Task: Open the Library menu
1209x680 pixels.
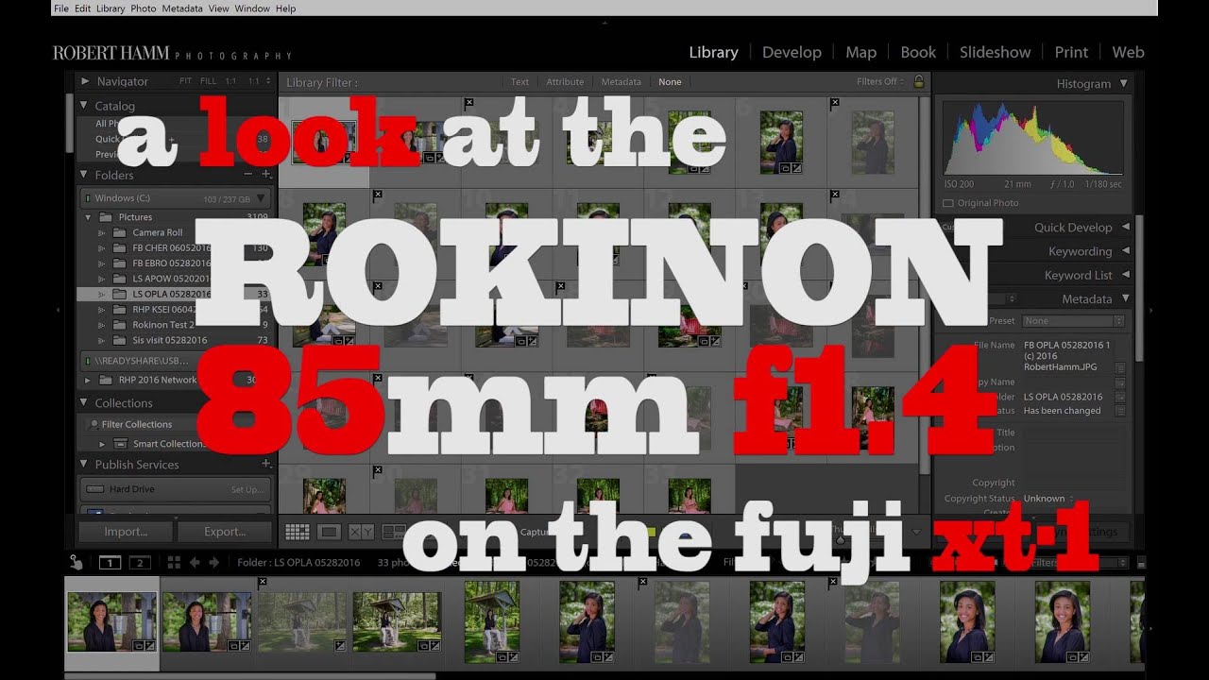Action: coord(111,8)
